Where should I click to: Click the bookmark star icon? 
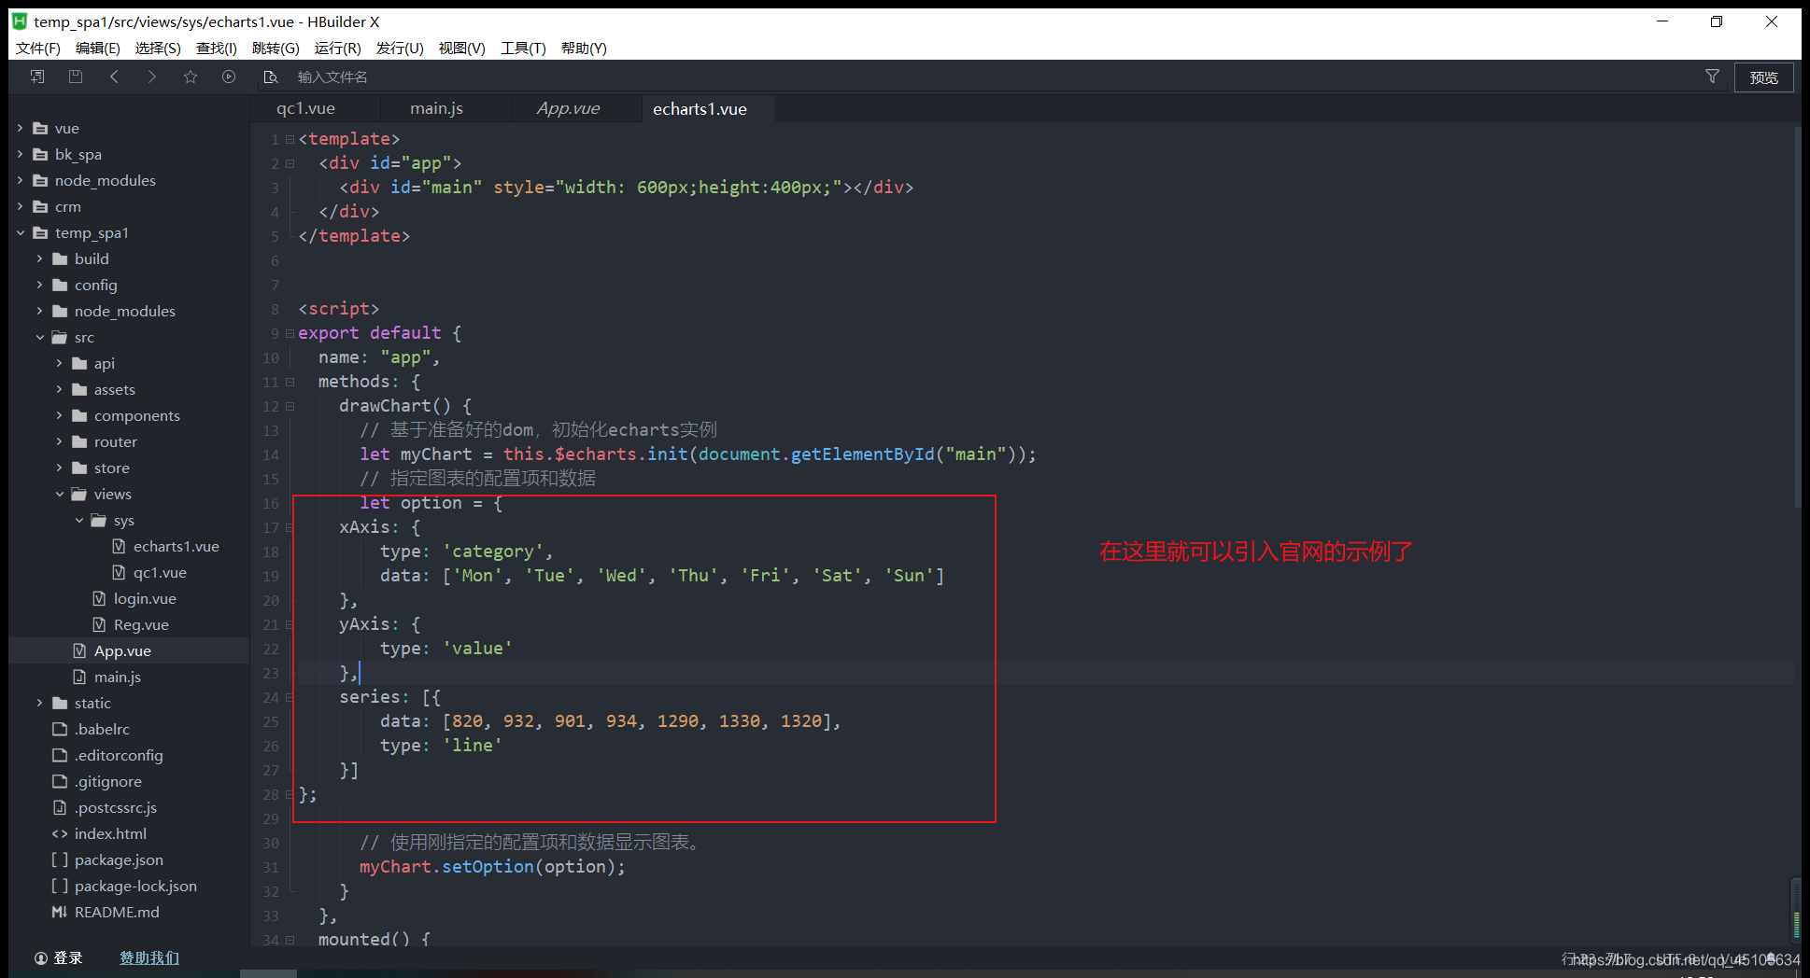(x=191, y=77)
